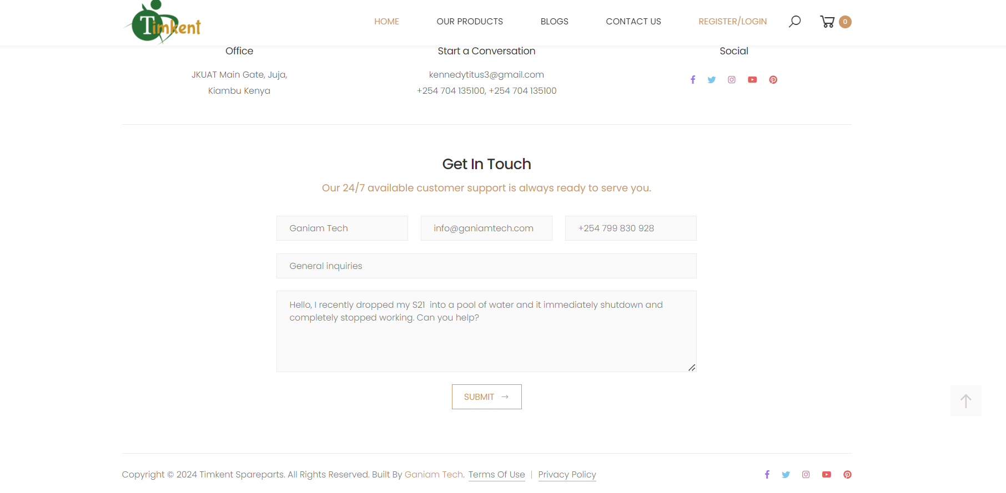The image size is (1006, 493).
Task: Go to the HOME menu item
Action: 386,22
